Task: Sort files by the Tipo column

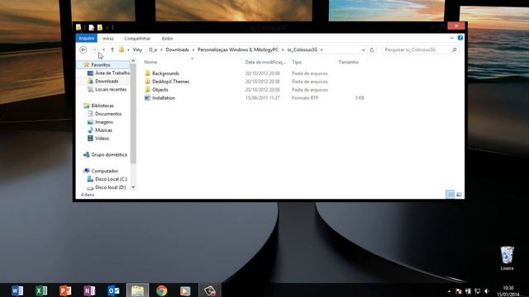Action: [x=297, y=62]
